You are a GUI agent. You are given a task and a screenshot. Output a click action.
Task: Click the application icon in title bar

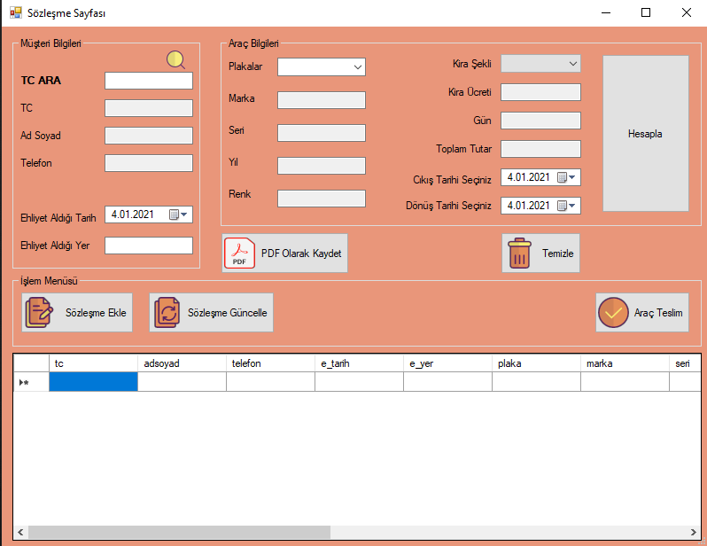pyautogui.click(x=15, y=12)
